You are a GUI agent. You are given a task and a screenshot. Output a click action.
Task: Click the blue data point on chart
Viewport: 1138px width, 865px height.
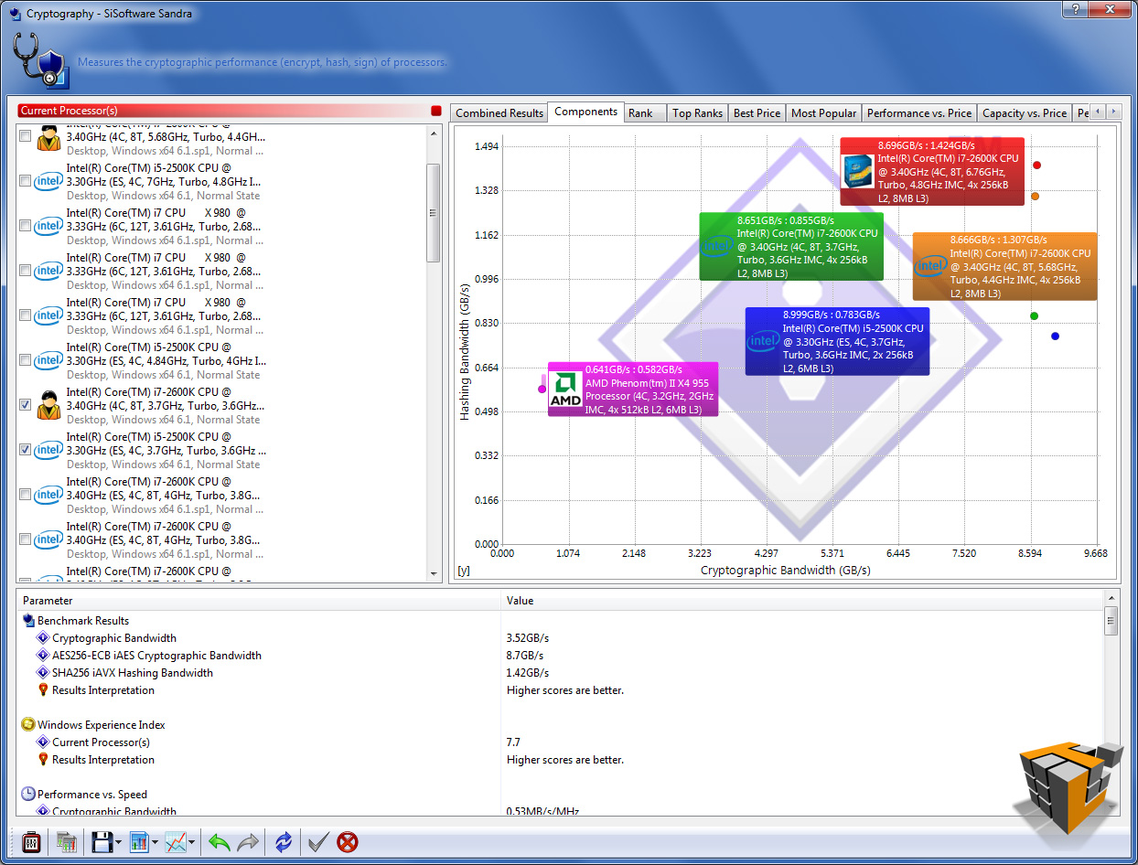(x=1055, y=336)
